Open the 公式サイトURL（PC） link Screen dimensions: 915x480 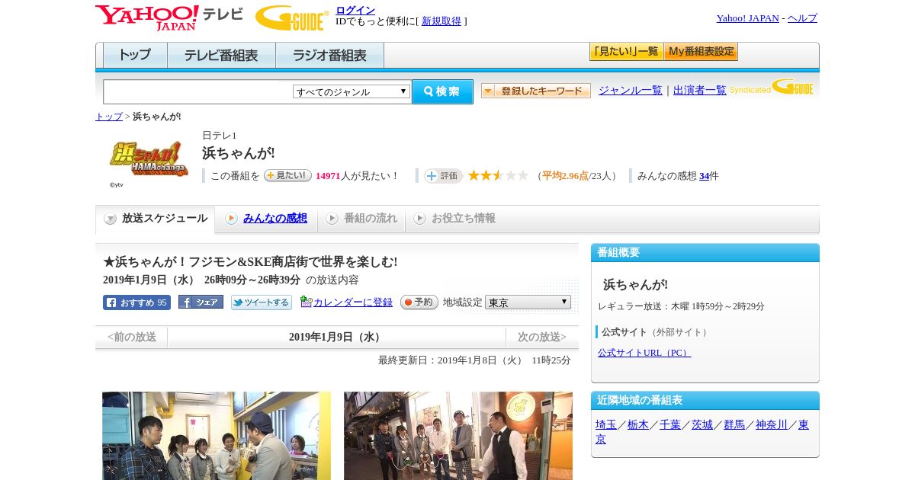coord(644,353)
